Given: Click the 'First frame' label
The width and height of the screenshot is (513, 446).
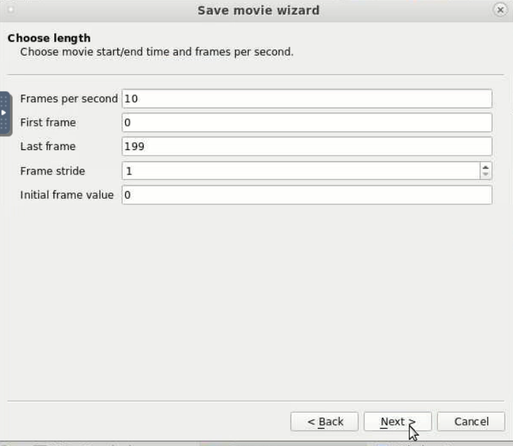Looking at the screenshot, I should [x=48, y=123].
